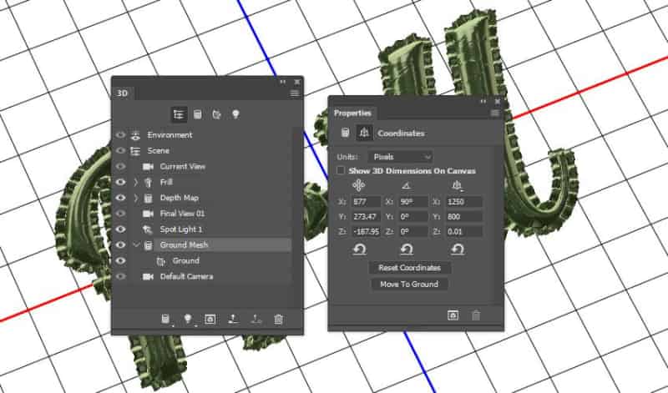
Task: Reset rotation with middle reset arrow
Action: click(x=407, y=249)
